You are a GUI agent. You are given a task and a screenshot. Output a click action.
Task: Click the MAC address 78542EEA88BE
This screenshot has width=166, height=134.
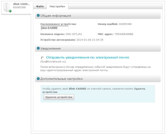[124, 34]
